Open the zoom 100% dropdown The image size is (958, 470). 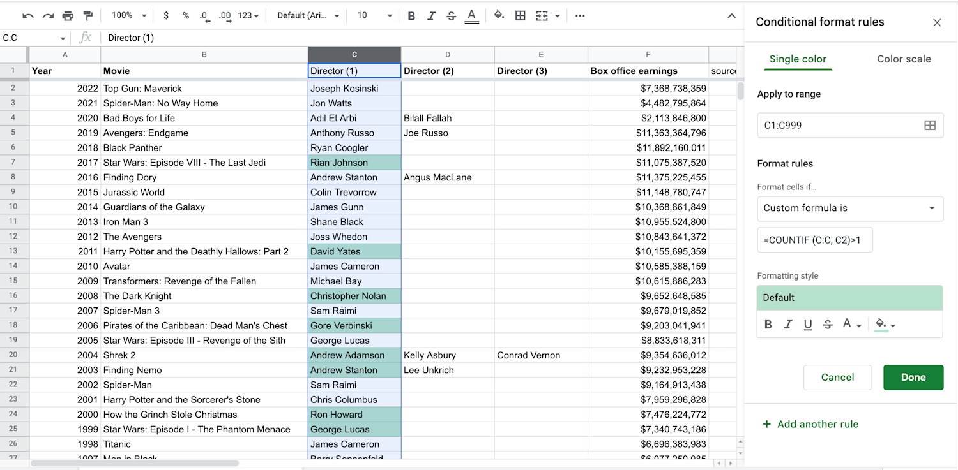coord(129,15)
